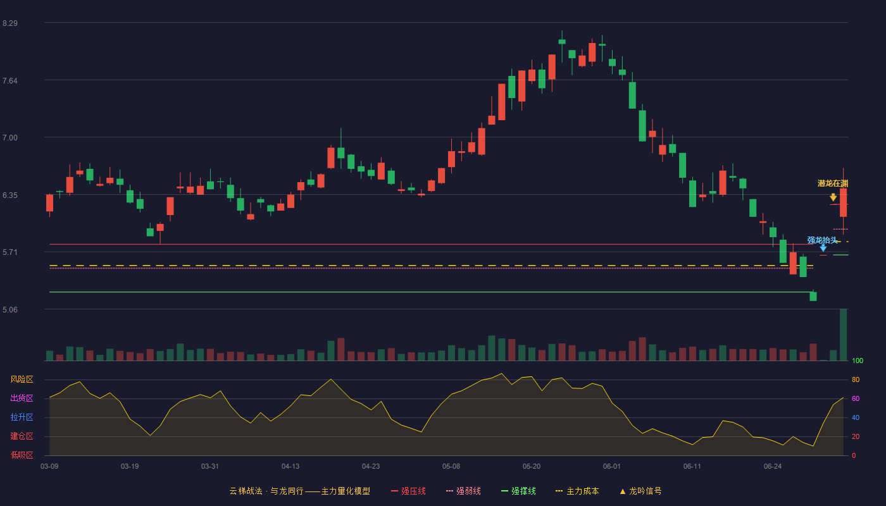Click the 06-11 date label
This screenshot has height=506, width=886.
coord(692,466)
